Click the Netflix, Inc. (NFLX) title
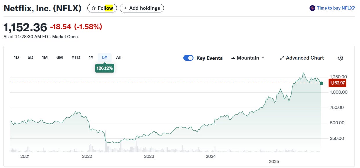Image resolution: width=360 pixels, height=168 pixels. click(42, 8)
